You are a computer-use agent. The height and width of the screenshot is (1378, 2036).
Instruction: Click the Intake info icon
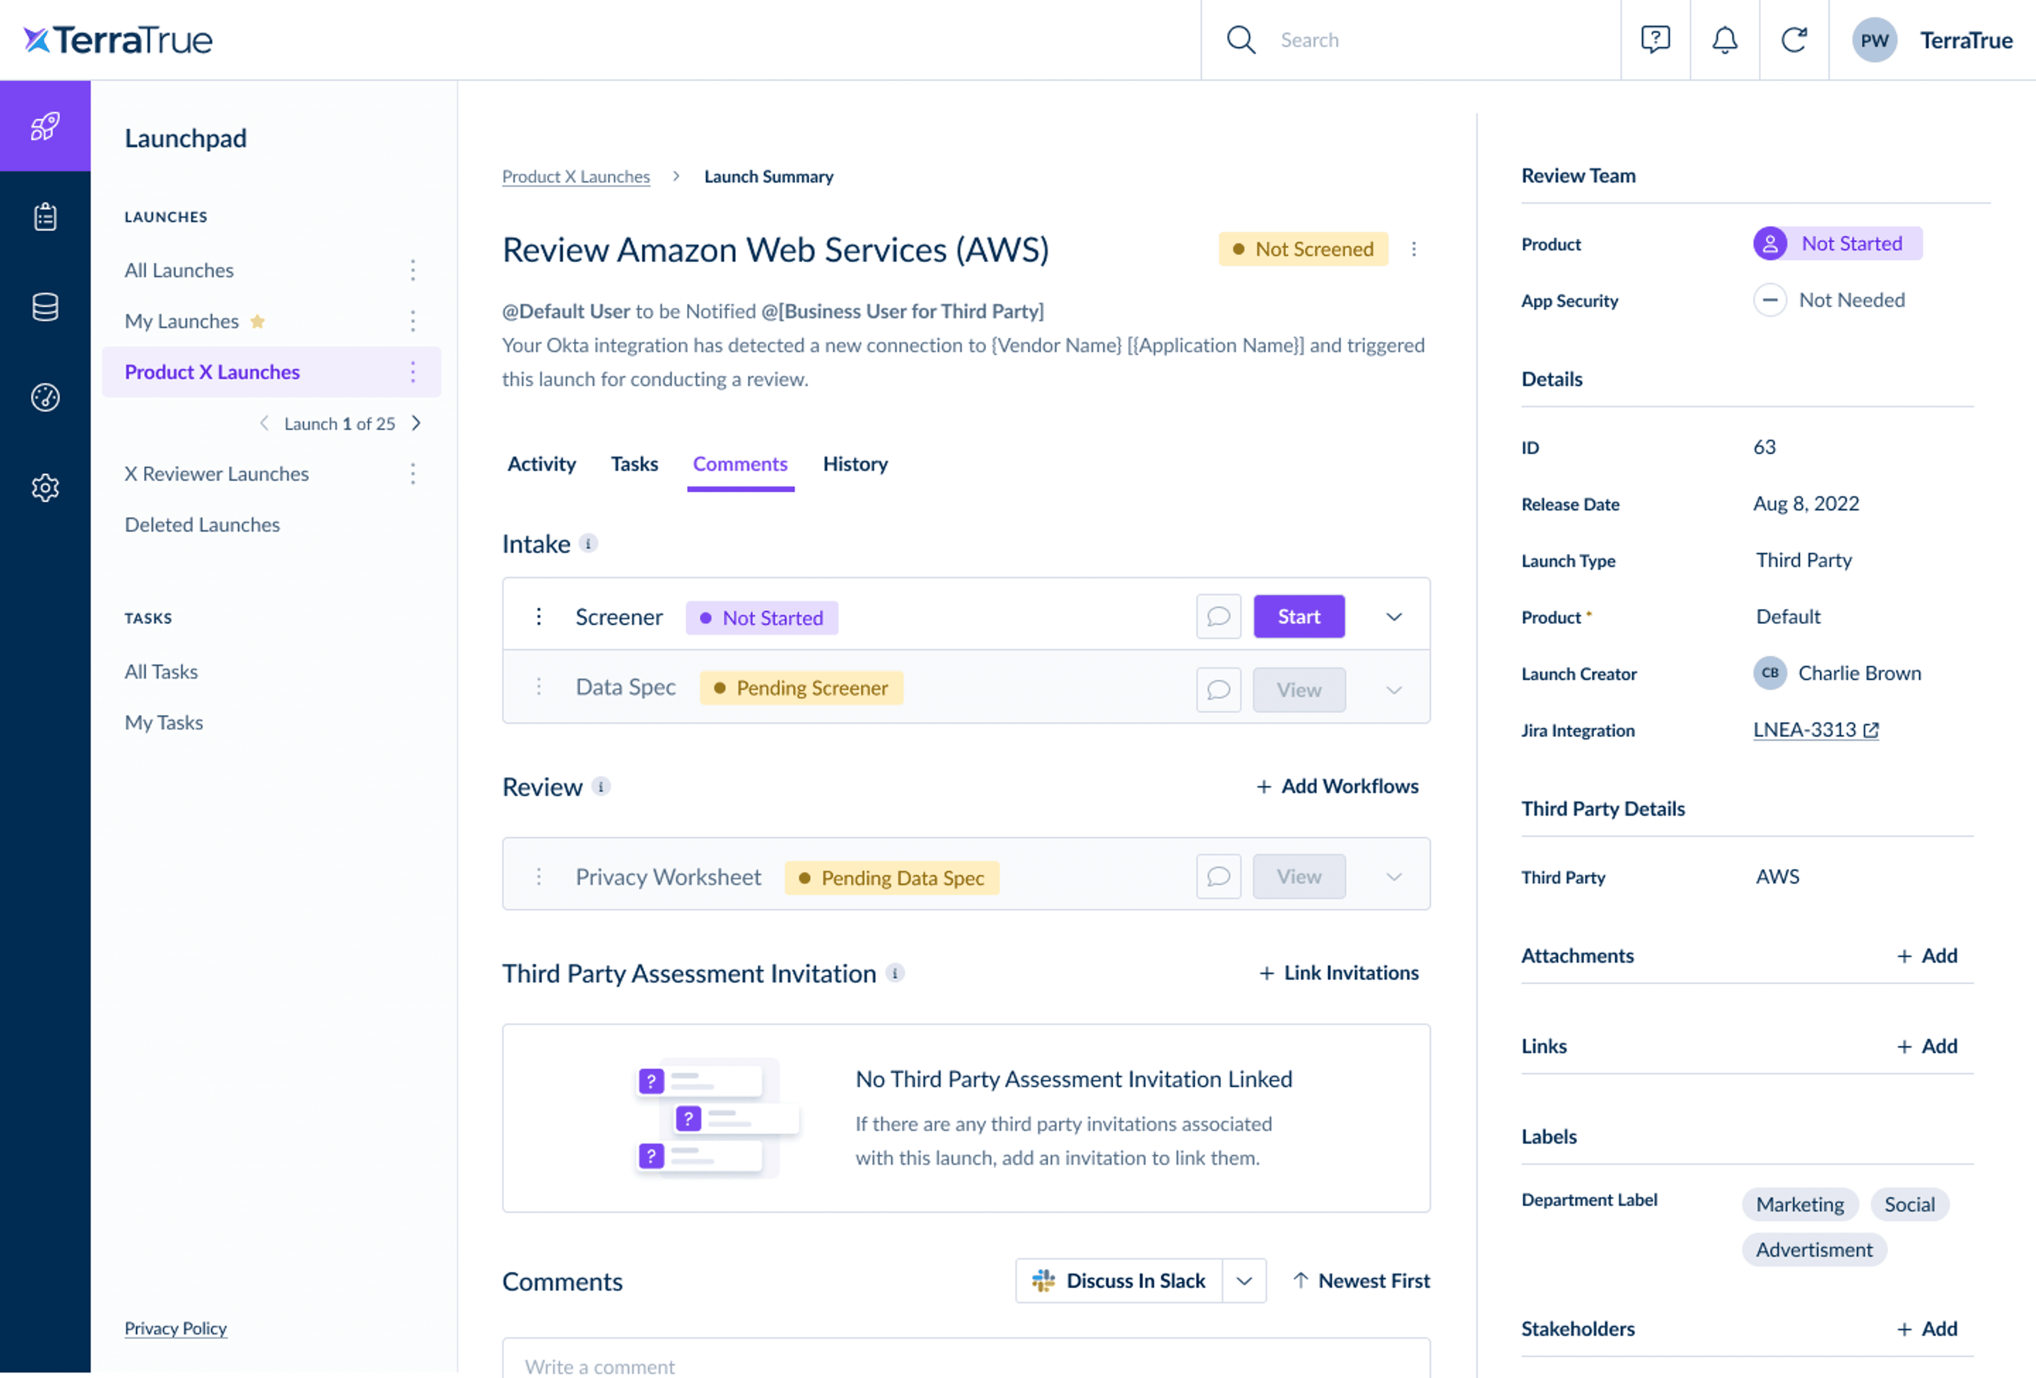[588, 544]
